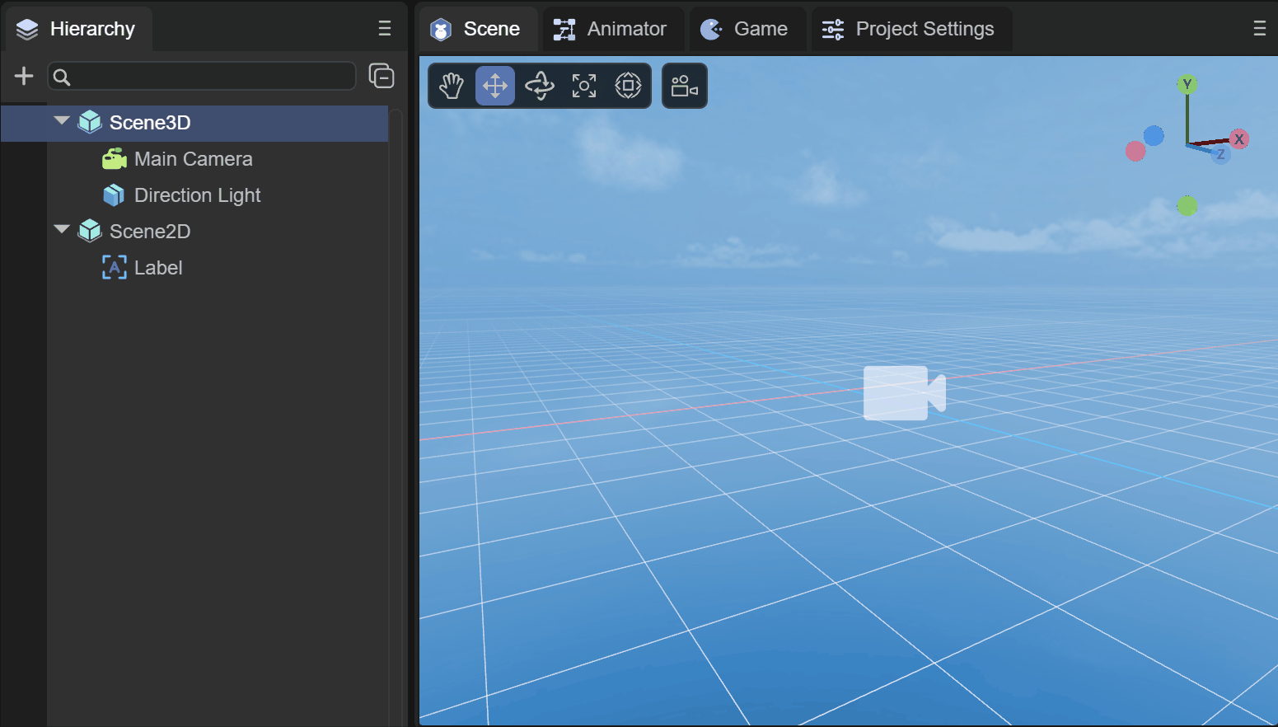Switch to the Game tab

[745, 29]
